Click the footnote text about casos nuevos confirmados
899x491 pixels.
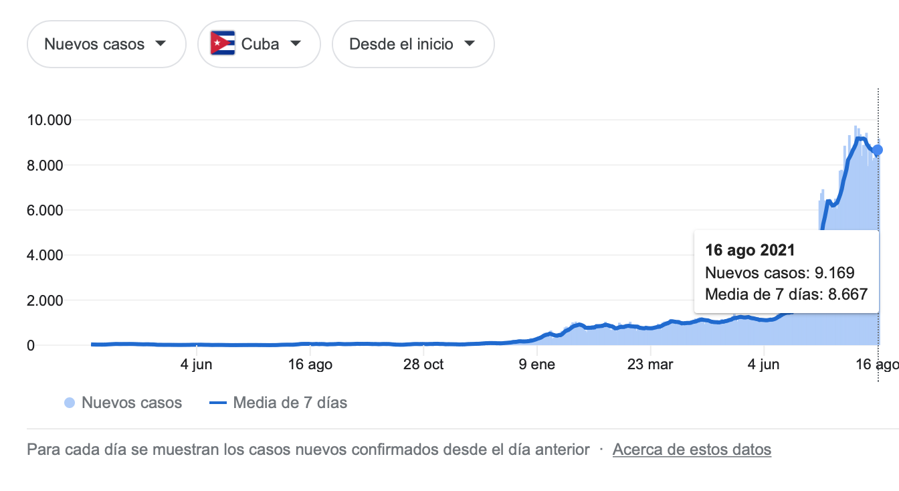[308, 450]
